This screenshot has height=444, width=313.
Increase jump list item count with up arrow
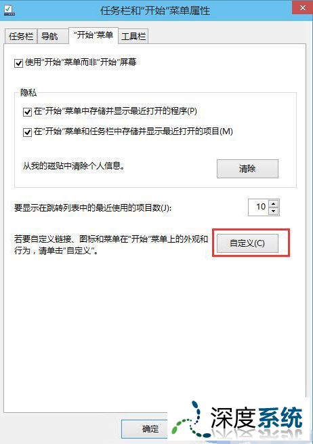pyautogui.click(x=274, y=204)
